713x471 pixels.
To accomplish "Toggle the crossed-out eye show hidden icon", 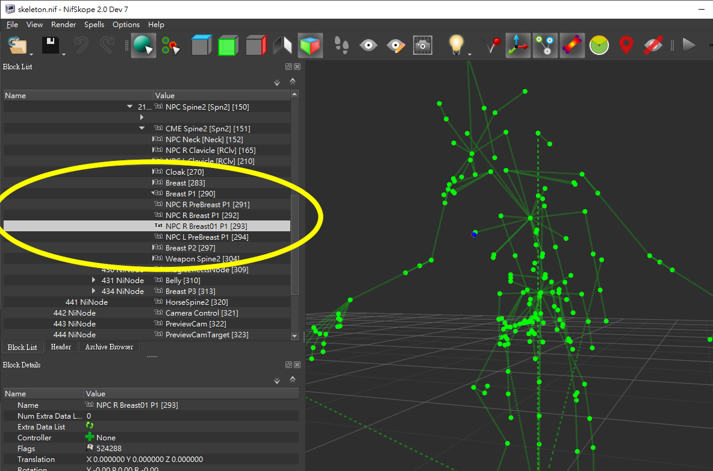I will 653,45.
